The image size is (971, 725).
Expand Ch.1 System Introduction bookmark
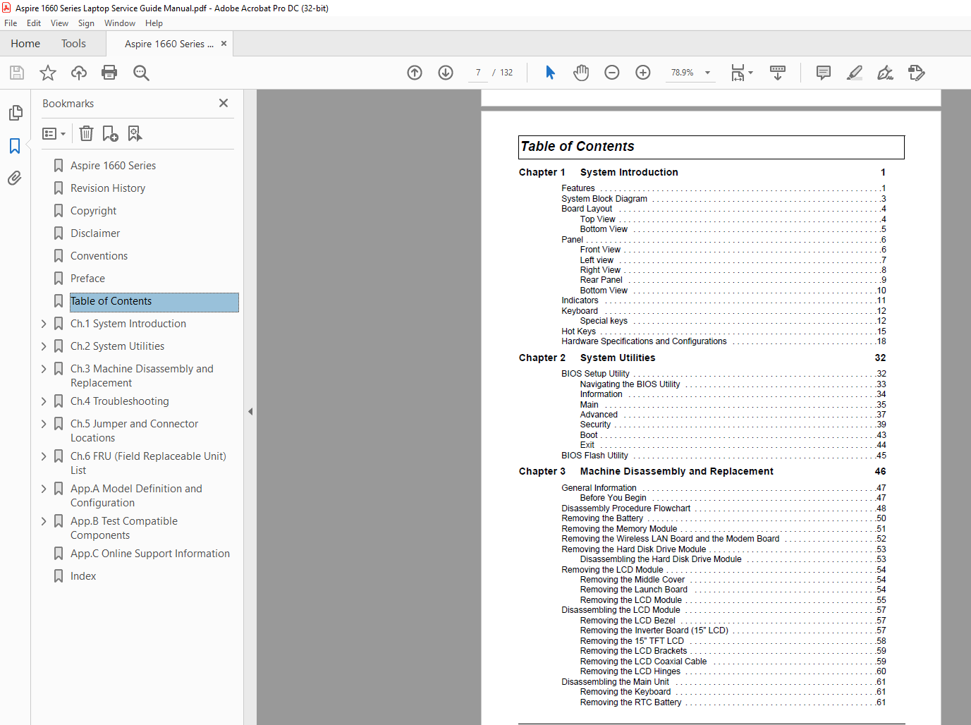pos(44,324)
